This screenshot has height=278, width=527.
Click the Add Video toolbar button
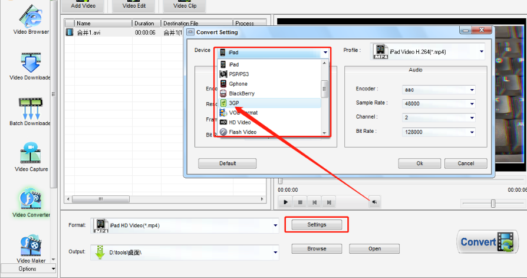point(83,6)
